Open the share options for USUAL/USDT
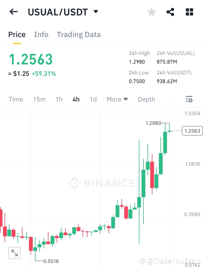 pyautogui.click(x=170, y=12)
